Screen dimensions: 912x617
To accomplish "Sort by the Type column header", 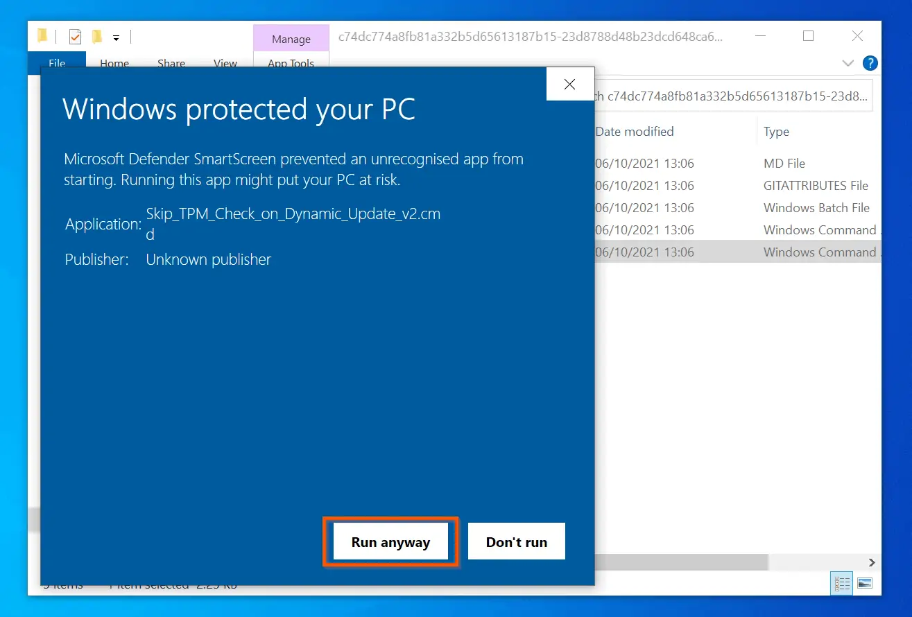I will (x=777, y=132).
